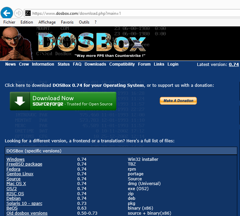This screenshot has width=240, height=216.
Task: Open the Status nav link
Action: click(x=63, y=64)
